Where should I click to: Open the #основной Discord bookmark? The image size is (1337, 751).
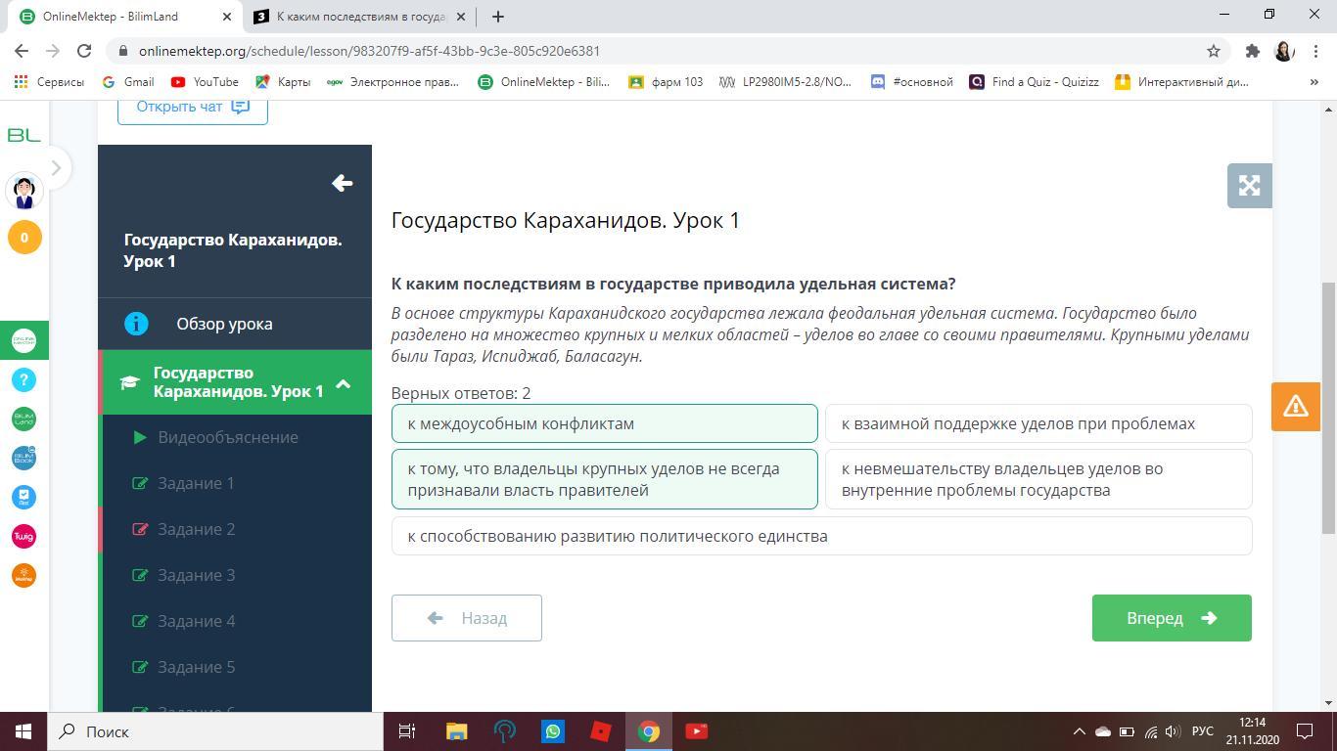coord(912,82)
